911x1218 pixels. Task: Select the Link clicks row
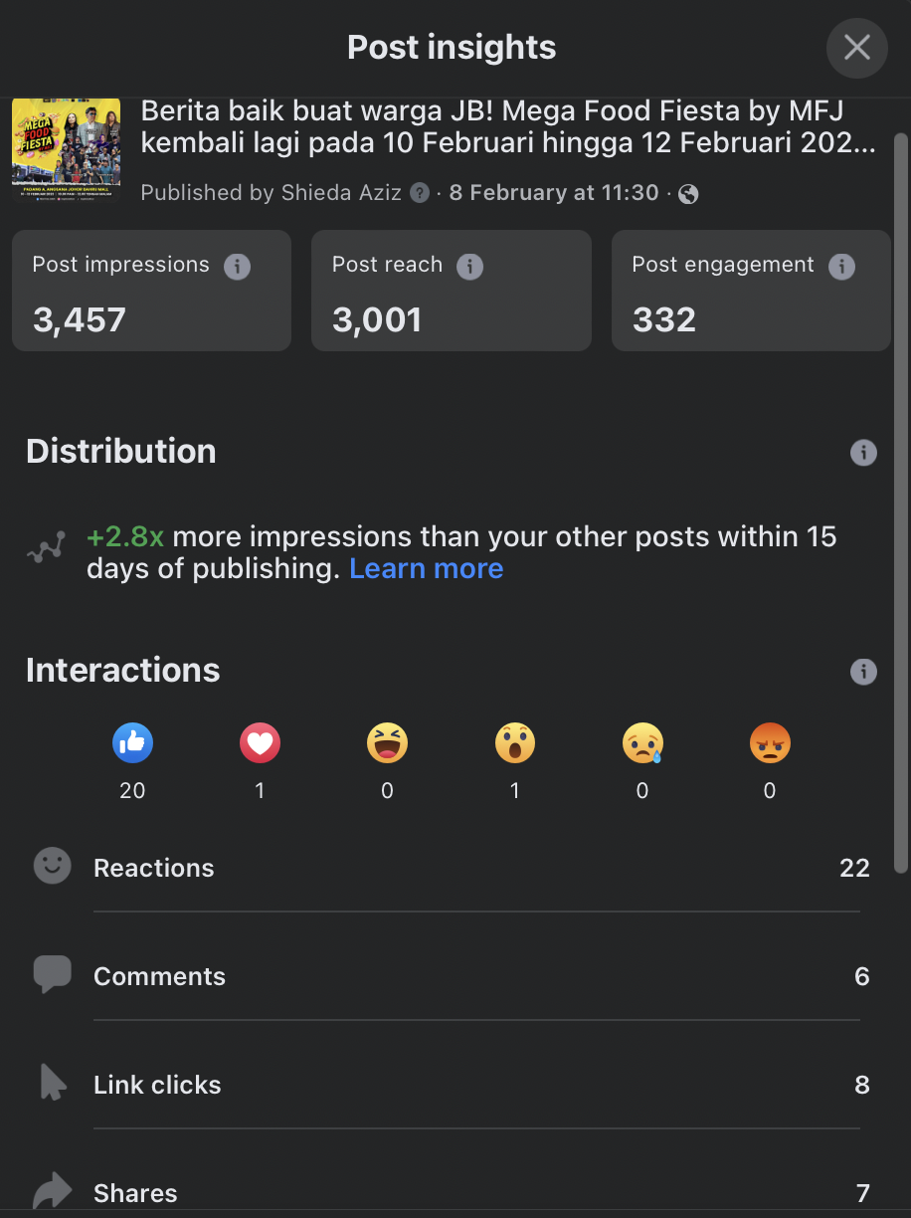pos(452,1085)
